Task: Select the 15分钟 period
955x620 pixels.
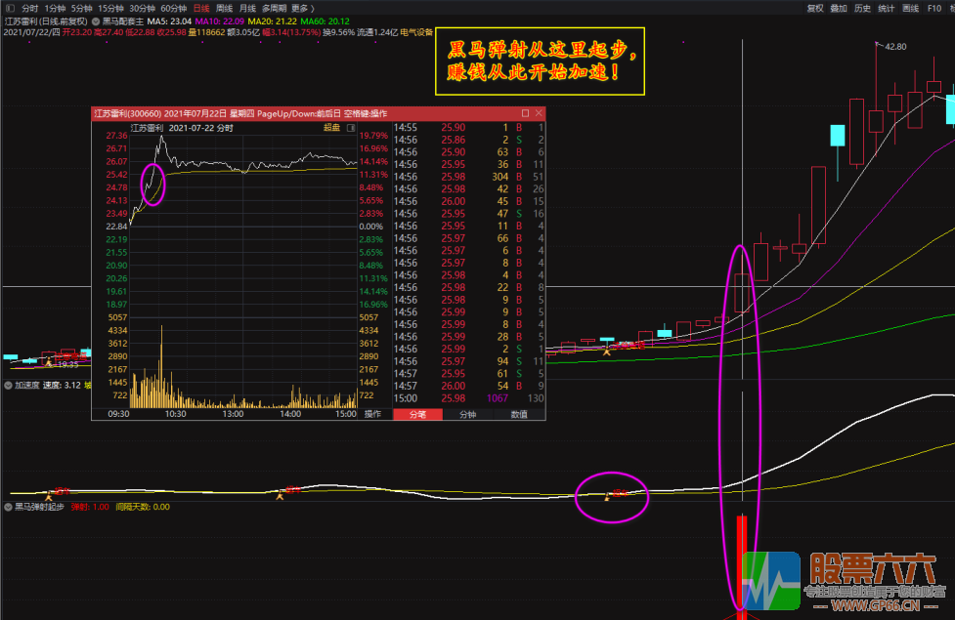Action: 110,9
